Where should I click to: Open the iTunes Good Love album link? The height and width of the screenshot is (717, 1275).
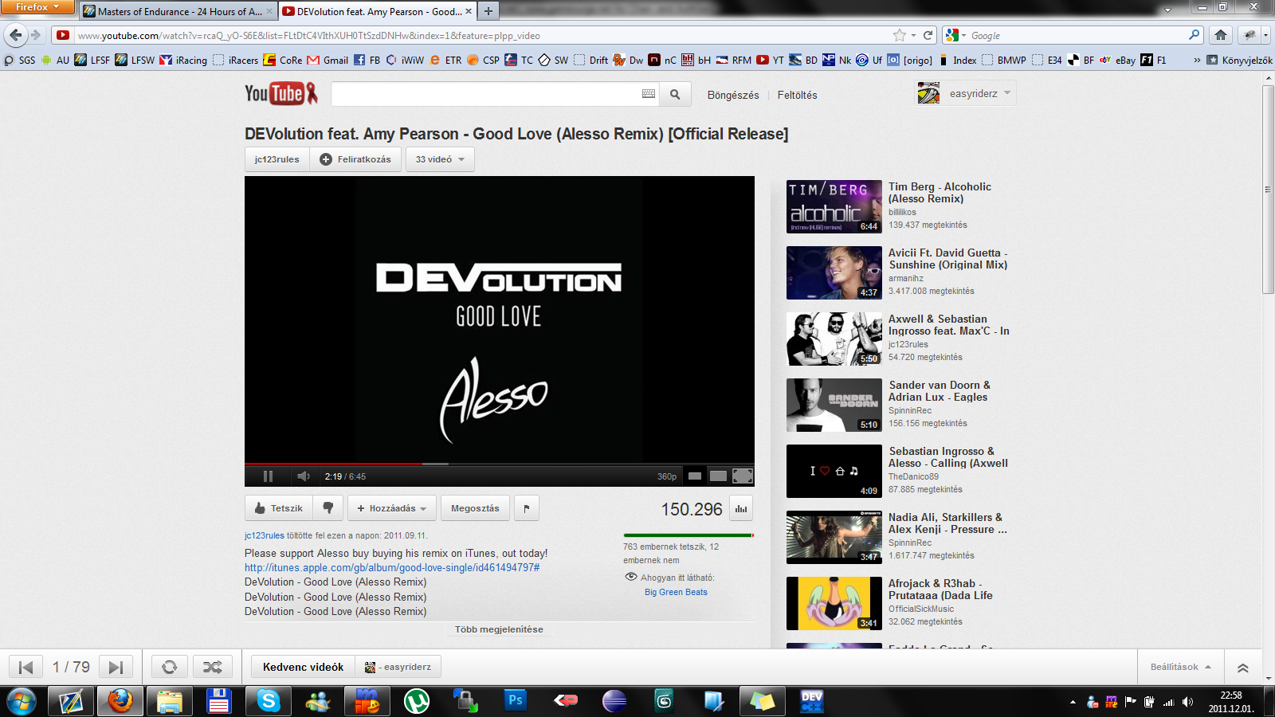point(392,567)
